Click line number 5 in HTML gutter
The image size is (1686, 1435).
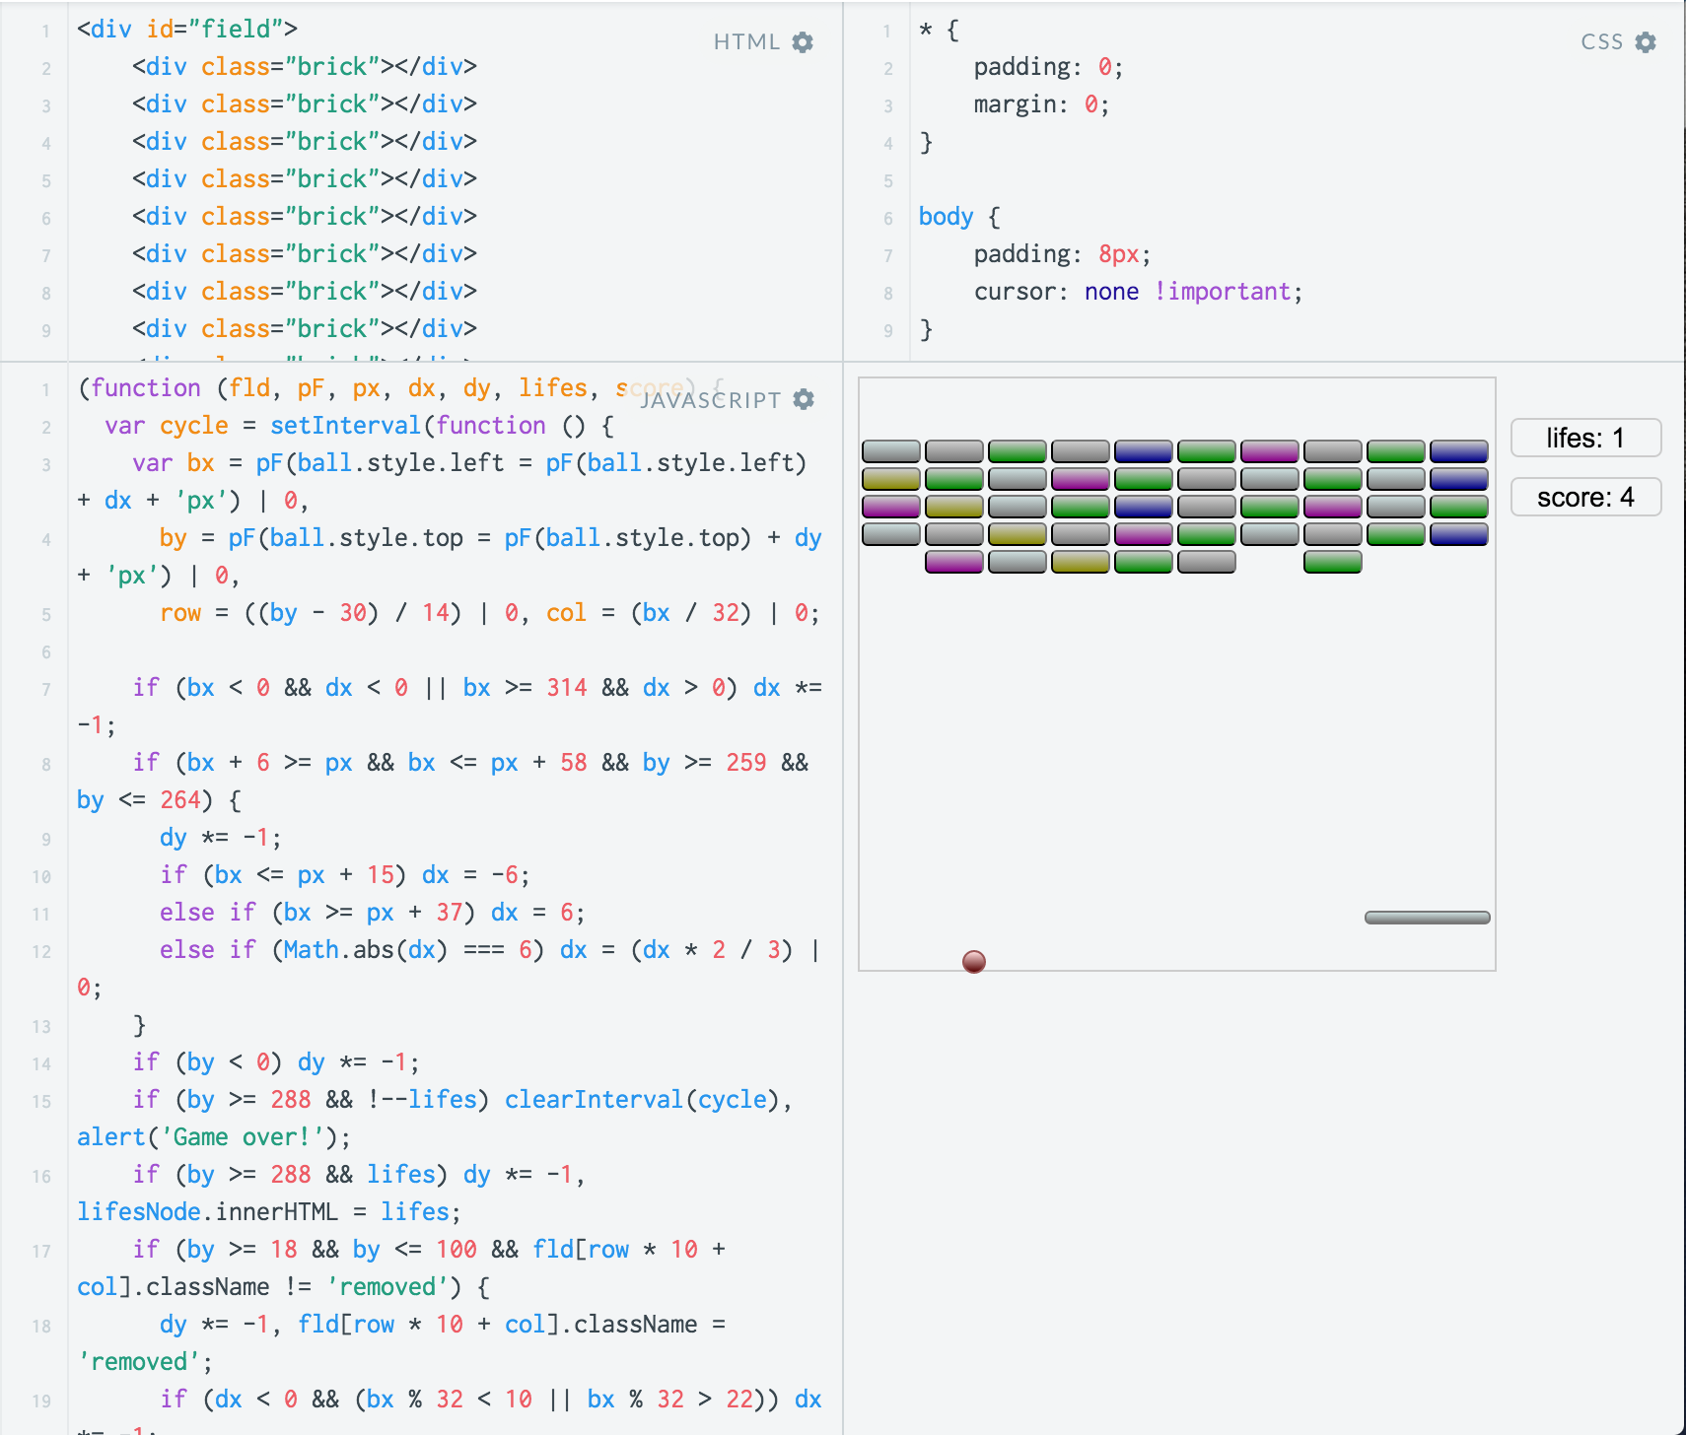[x=46, y=181]
